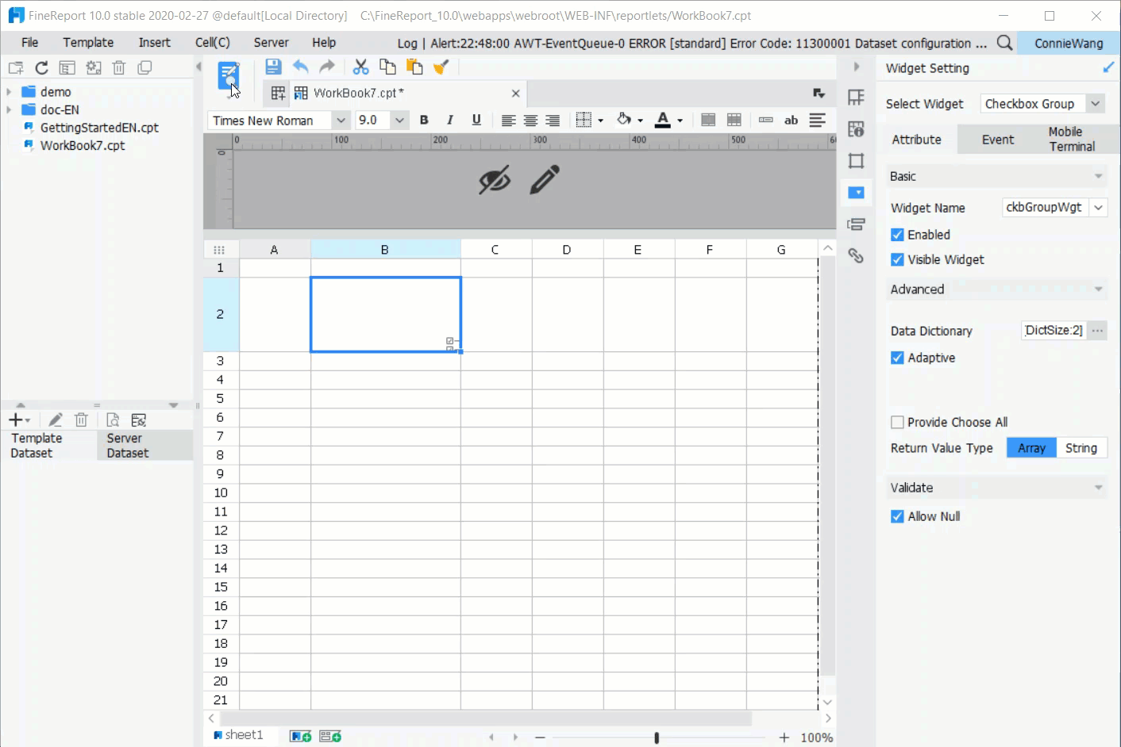Open the Insert menu
The height and width of the screenshot is (747, 1121).
coord(153,42)
